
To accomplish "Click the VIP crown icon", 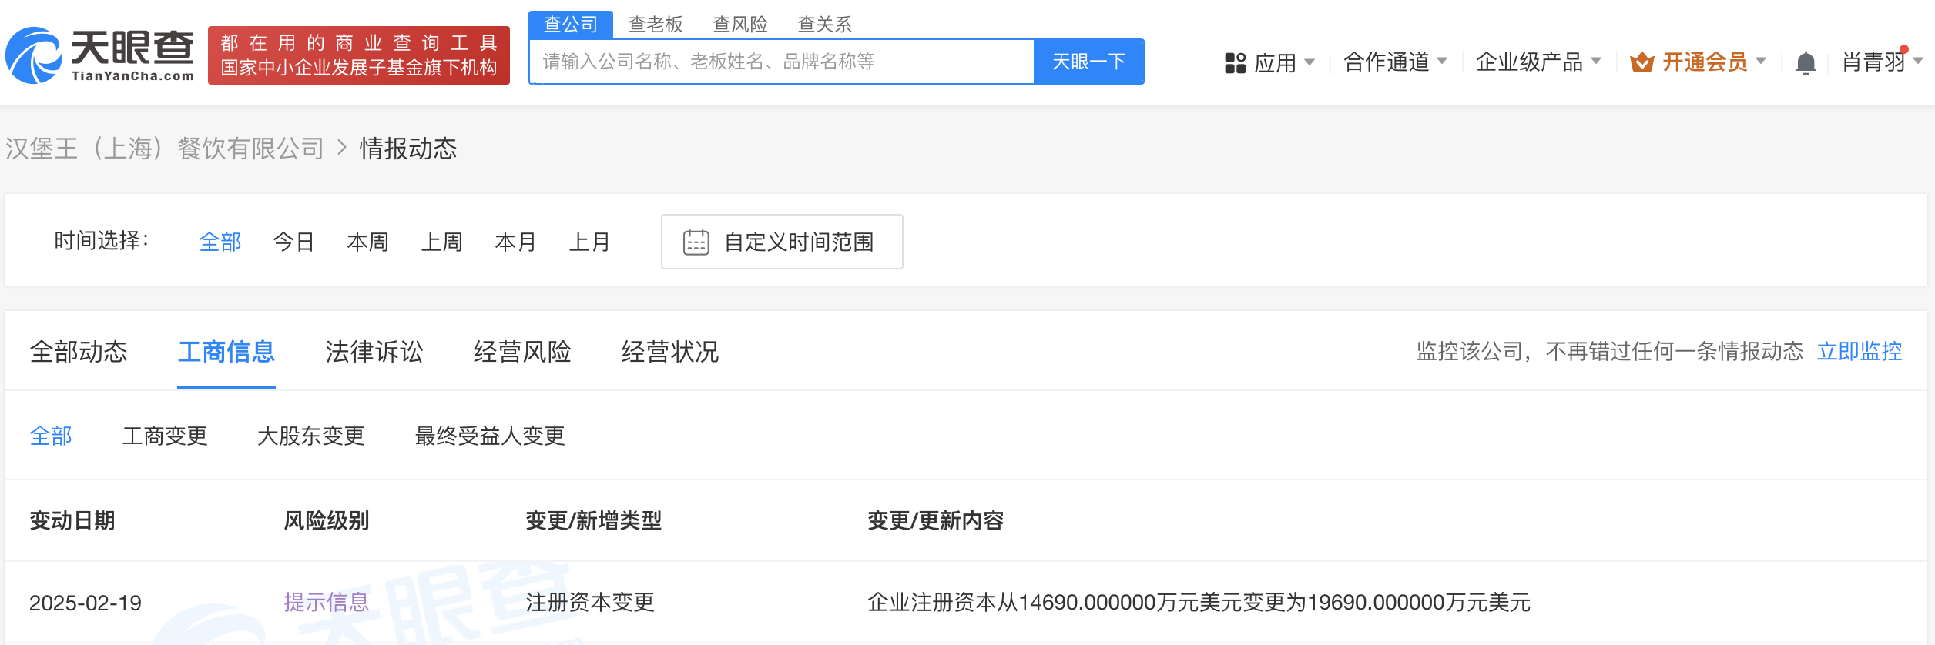I will (x=1642, y=62).
